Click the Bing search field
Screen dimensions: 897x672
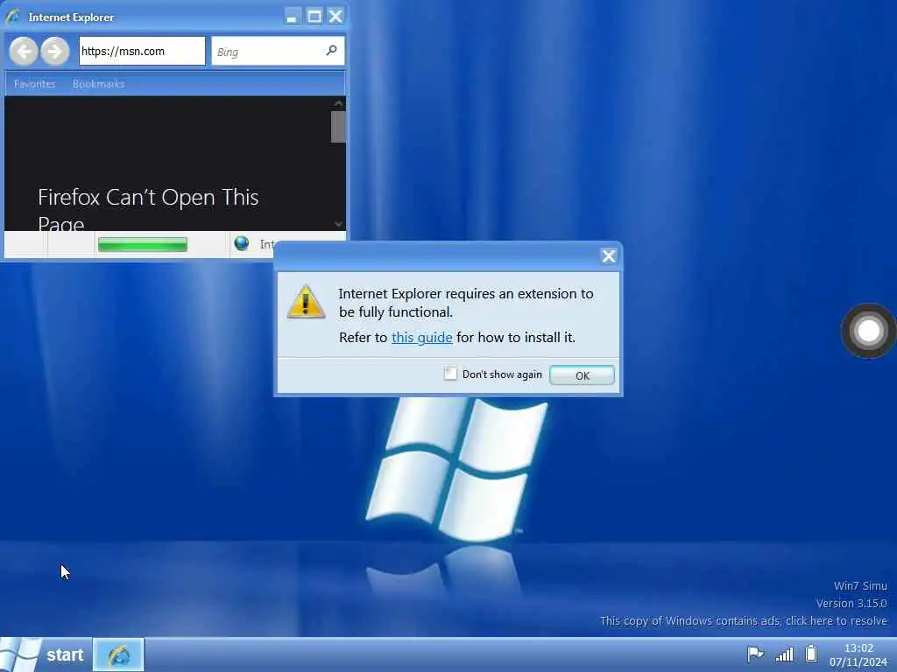[x=278, y=51]
